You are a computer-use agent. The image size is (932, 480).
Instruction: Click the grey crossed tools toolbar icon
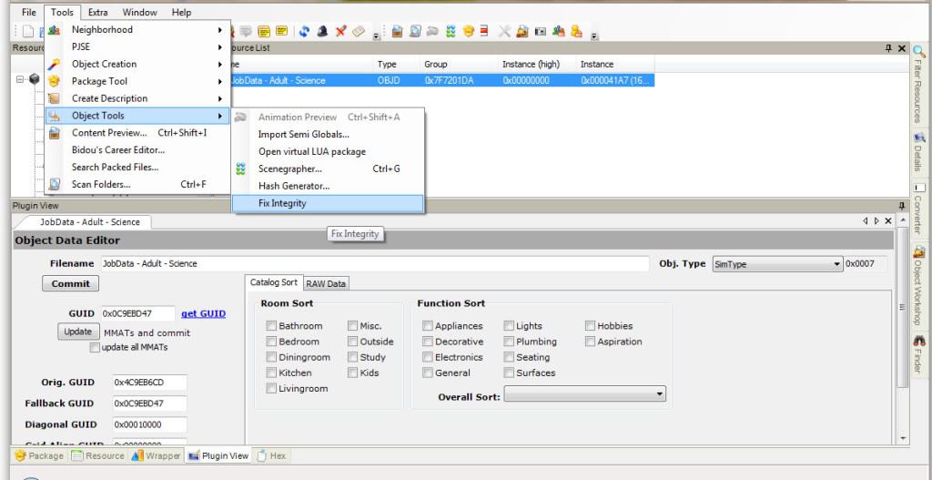tap(504, 32)
